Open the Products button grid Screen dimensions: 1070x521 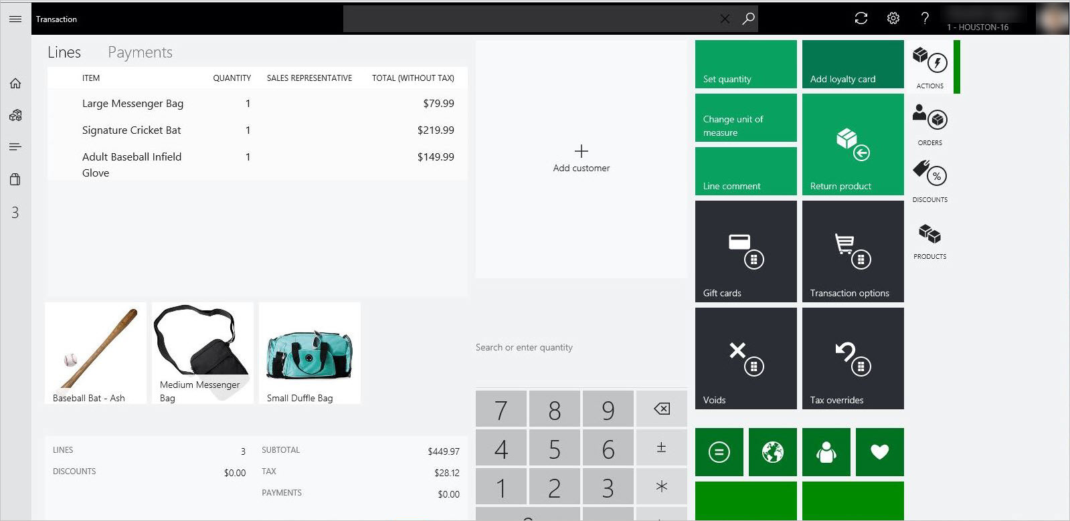pyautogui.click(x=930, y=241)
